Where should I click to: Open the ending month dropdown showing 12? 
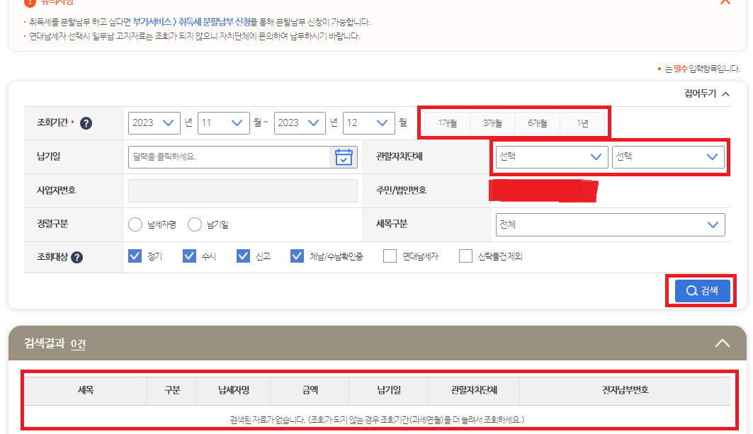pos(368,122)
